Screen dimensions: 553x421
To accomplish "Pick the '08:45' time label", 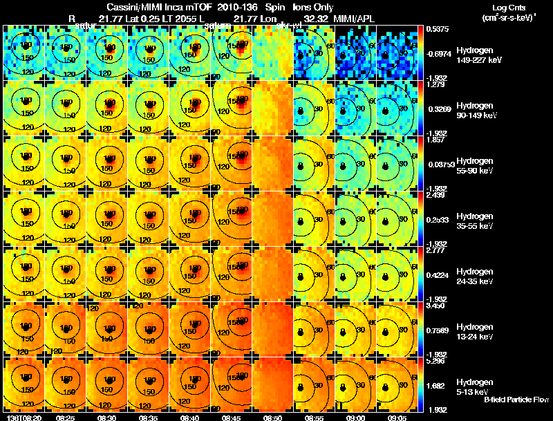I will (231, 418).
